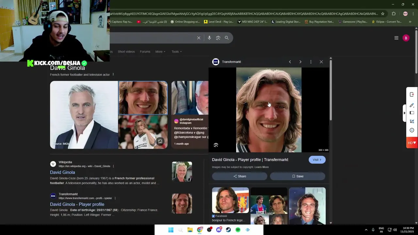The width and height of the screenshot is (418, 235).
Task: Open the red HD quality dropdown
Action: click(x=412, y=143)
